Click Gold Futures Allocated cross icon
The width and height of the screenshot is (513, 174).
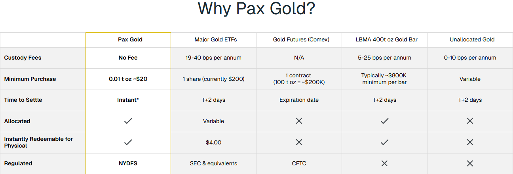tap(299, 121)
